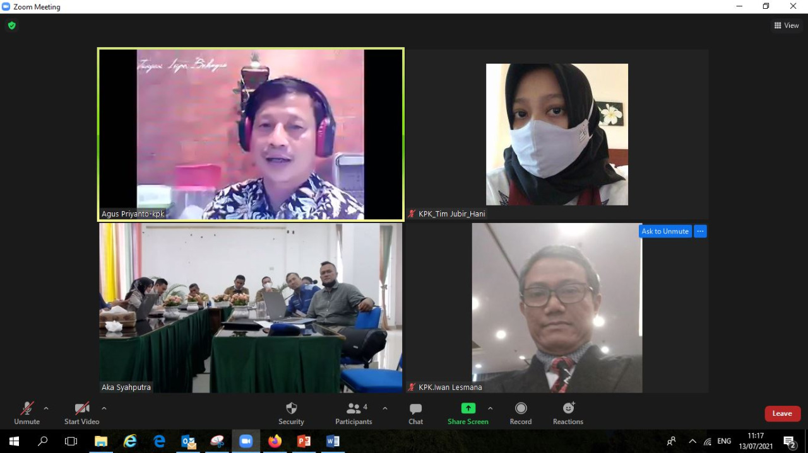Select Aka Syahputra's video tile

click(251, 308)
